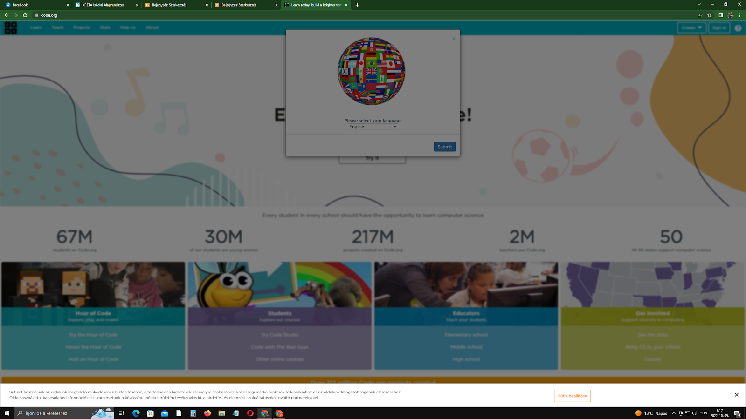Switch to the KRÉTA Iskolai Alaprendszer tab

[107, 5]
